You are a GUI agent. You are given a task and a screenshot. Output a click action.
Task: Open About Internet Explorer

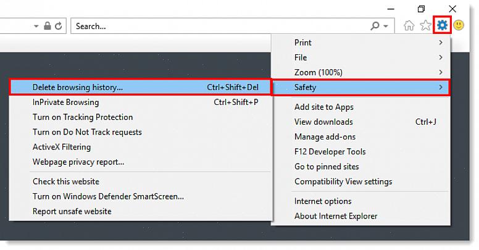[360, 216]
